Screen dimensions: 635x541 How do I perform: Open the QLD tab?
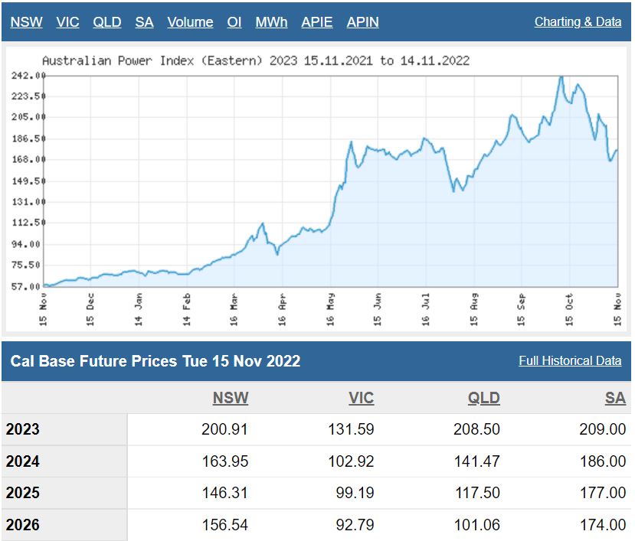point(107,22)
